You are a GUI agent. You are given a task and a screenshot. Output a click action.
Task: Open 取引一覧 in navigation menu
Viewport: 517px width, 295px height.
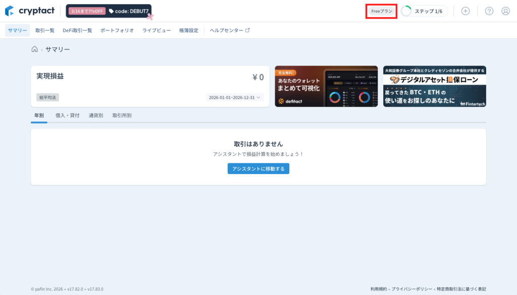[45, 30]
